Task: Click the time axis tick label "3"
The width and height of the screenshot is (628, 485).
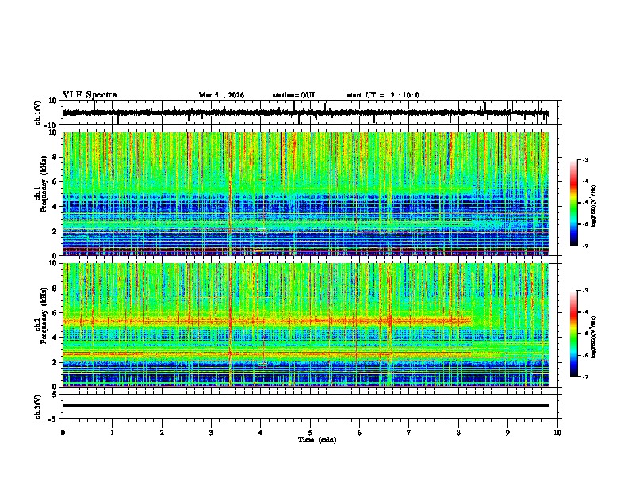Action: pyautogui.click(x=211, y=433)
